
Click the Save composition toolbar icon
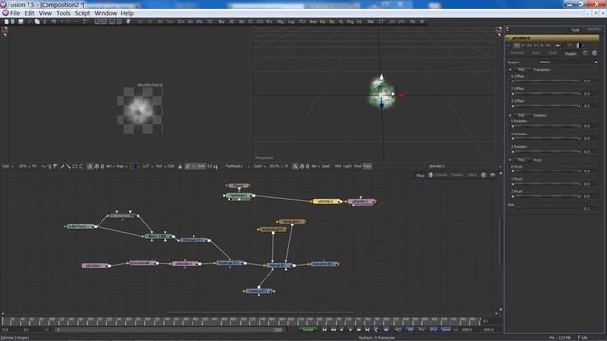[x=21, y=22]
